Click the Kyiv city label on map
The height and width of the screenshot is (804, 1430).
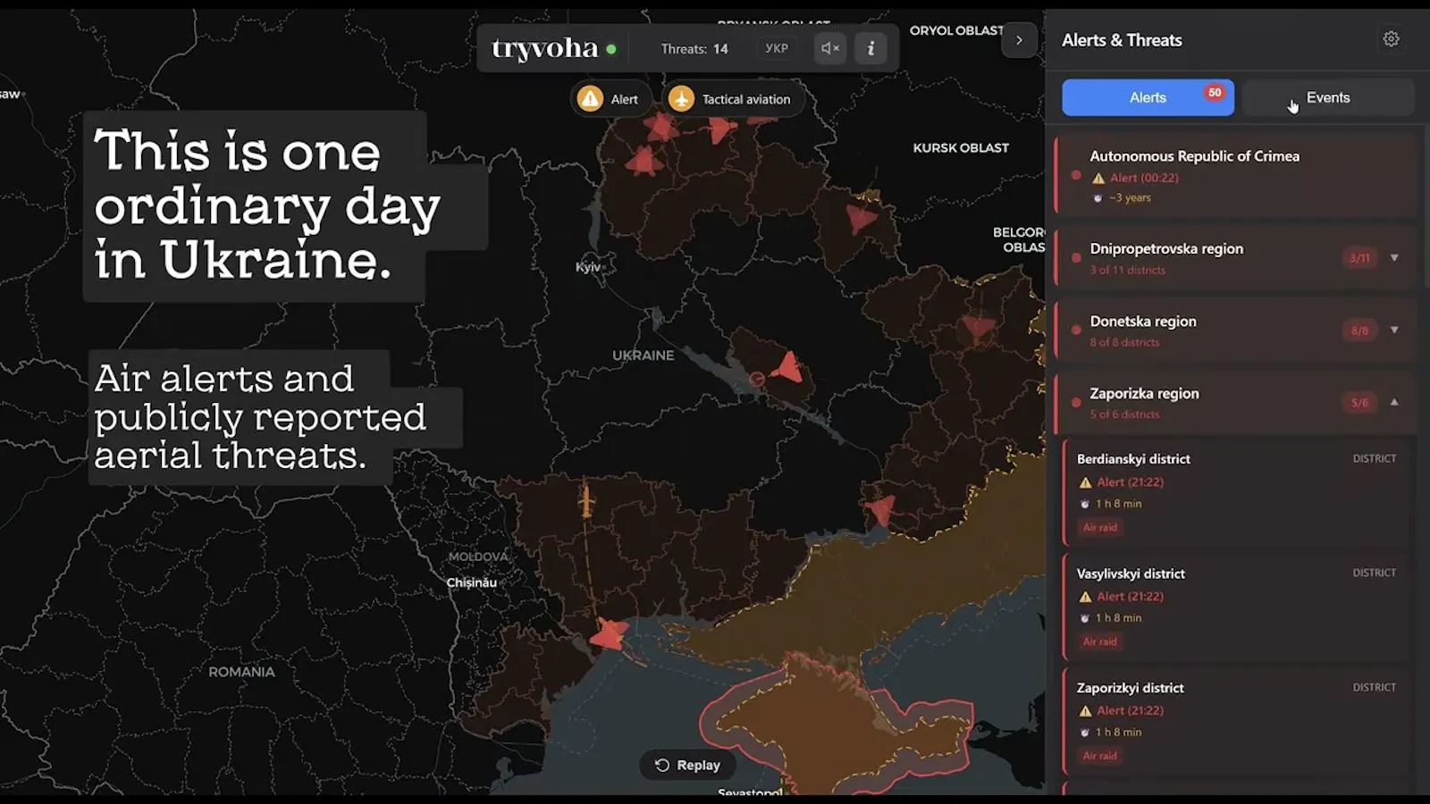click(588, 267)
